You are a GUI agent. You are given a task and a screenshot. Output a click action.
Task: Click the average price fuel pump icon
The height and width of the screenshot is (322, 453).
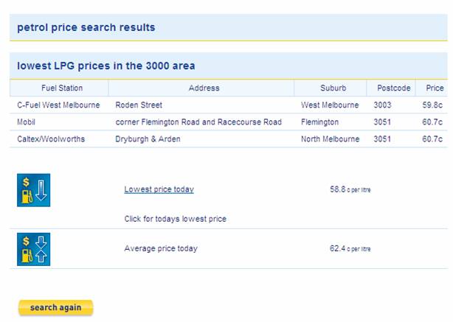tap(33, 249)
